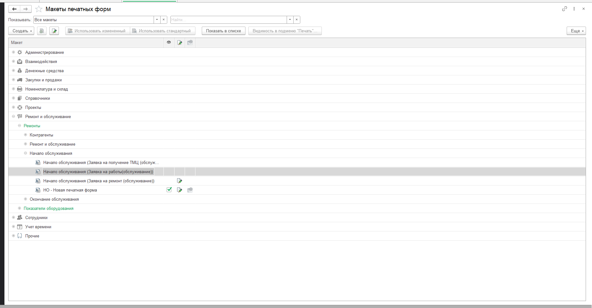The image size is (592, 308).
Task: Click supplied icon in НО - Новая печатная форма row
Action: (190, 190)
